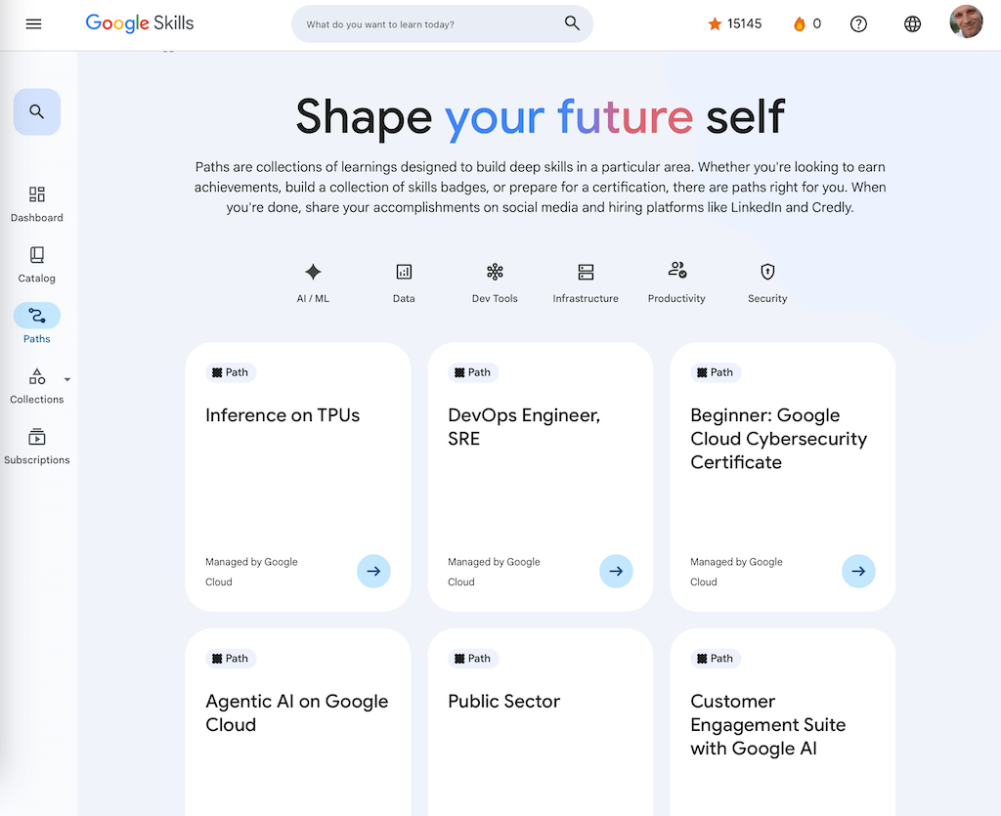Click the search magnifier icon in search bar
The image size is (1001, 816).
pyautogui.click(x=572, y=23)
